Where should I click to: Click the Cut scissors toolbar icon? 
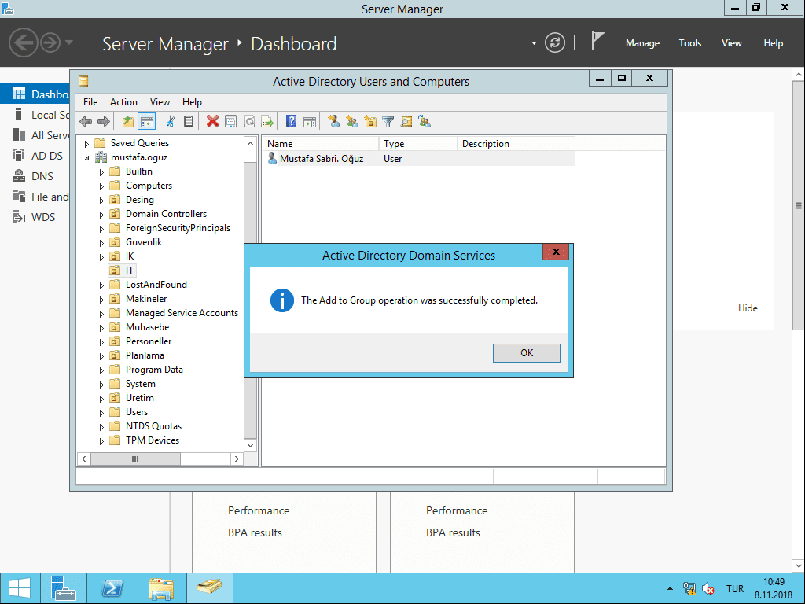[x=171, y=122]
